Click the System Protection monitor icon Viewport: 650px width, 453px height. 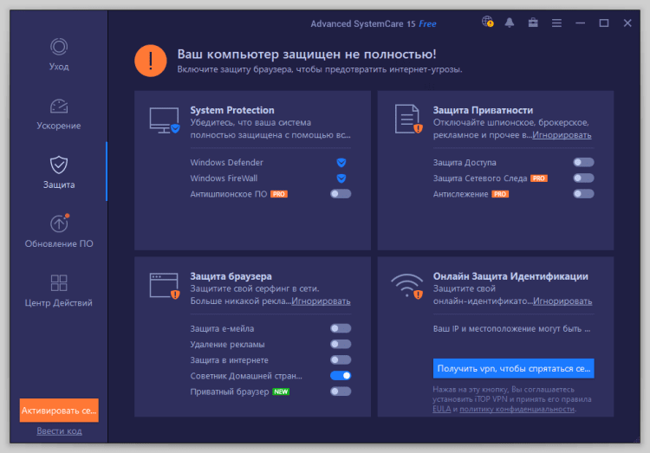(165, 120)
